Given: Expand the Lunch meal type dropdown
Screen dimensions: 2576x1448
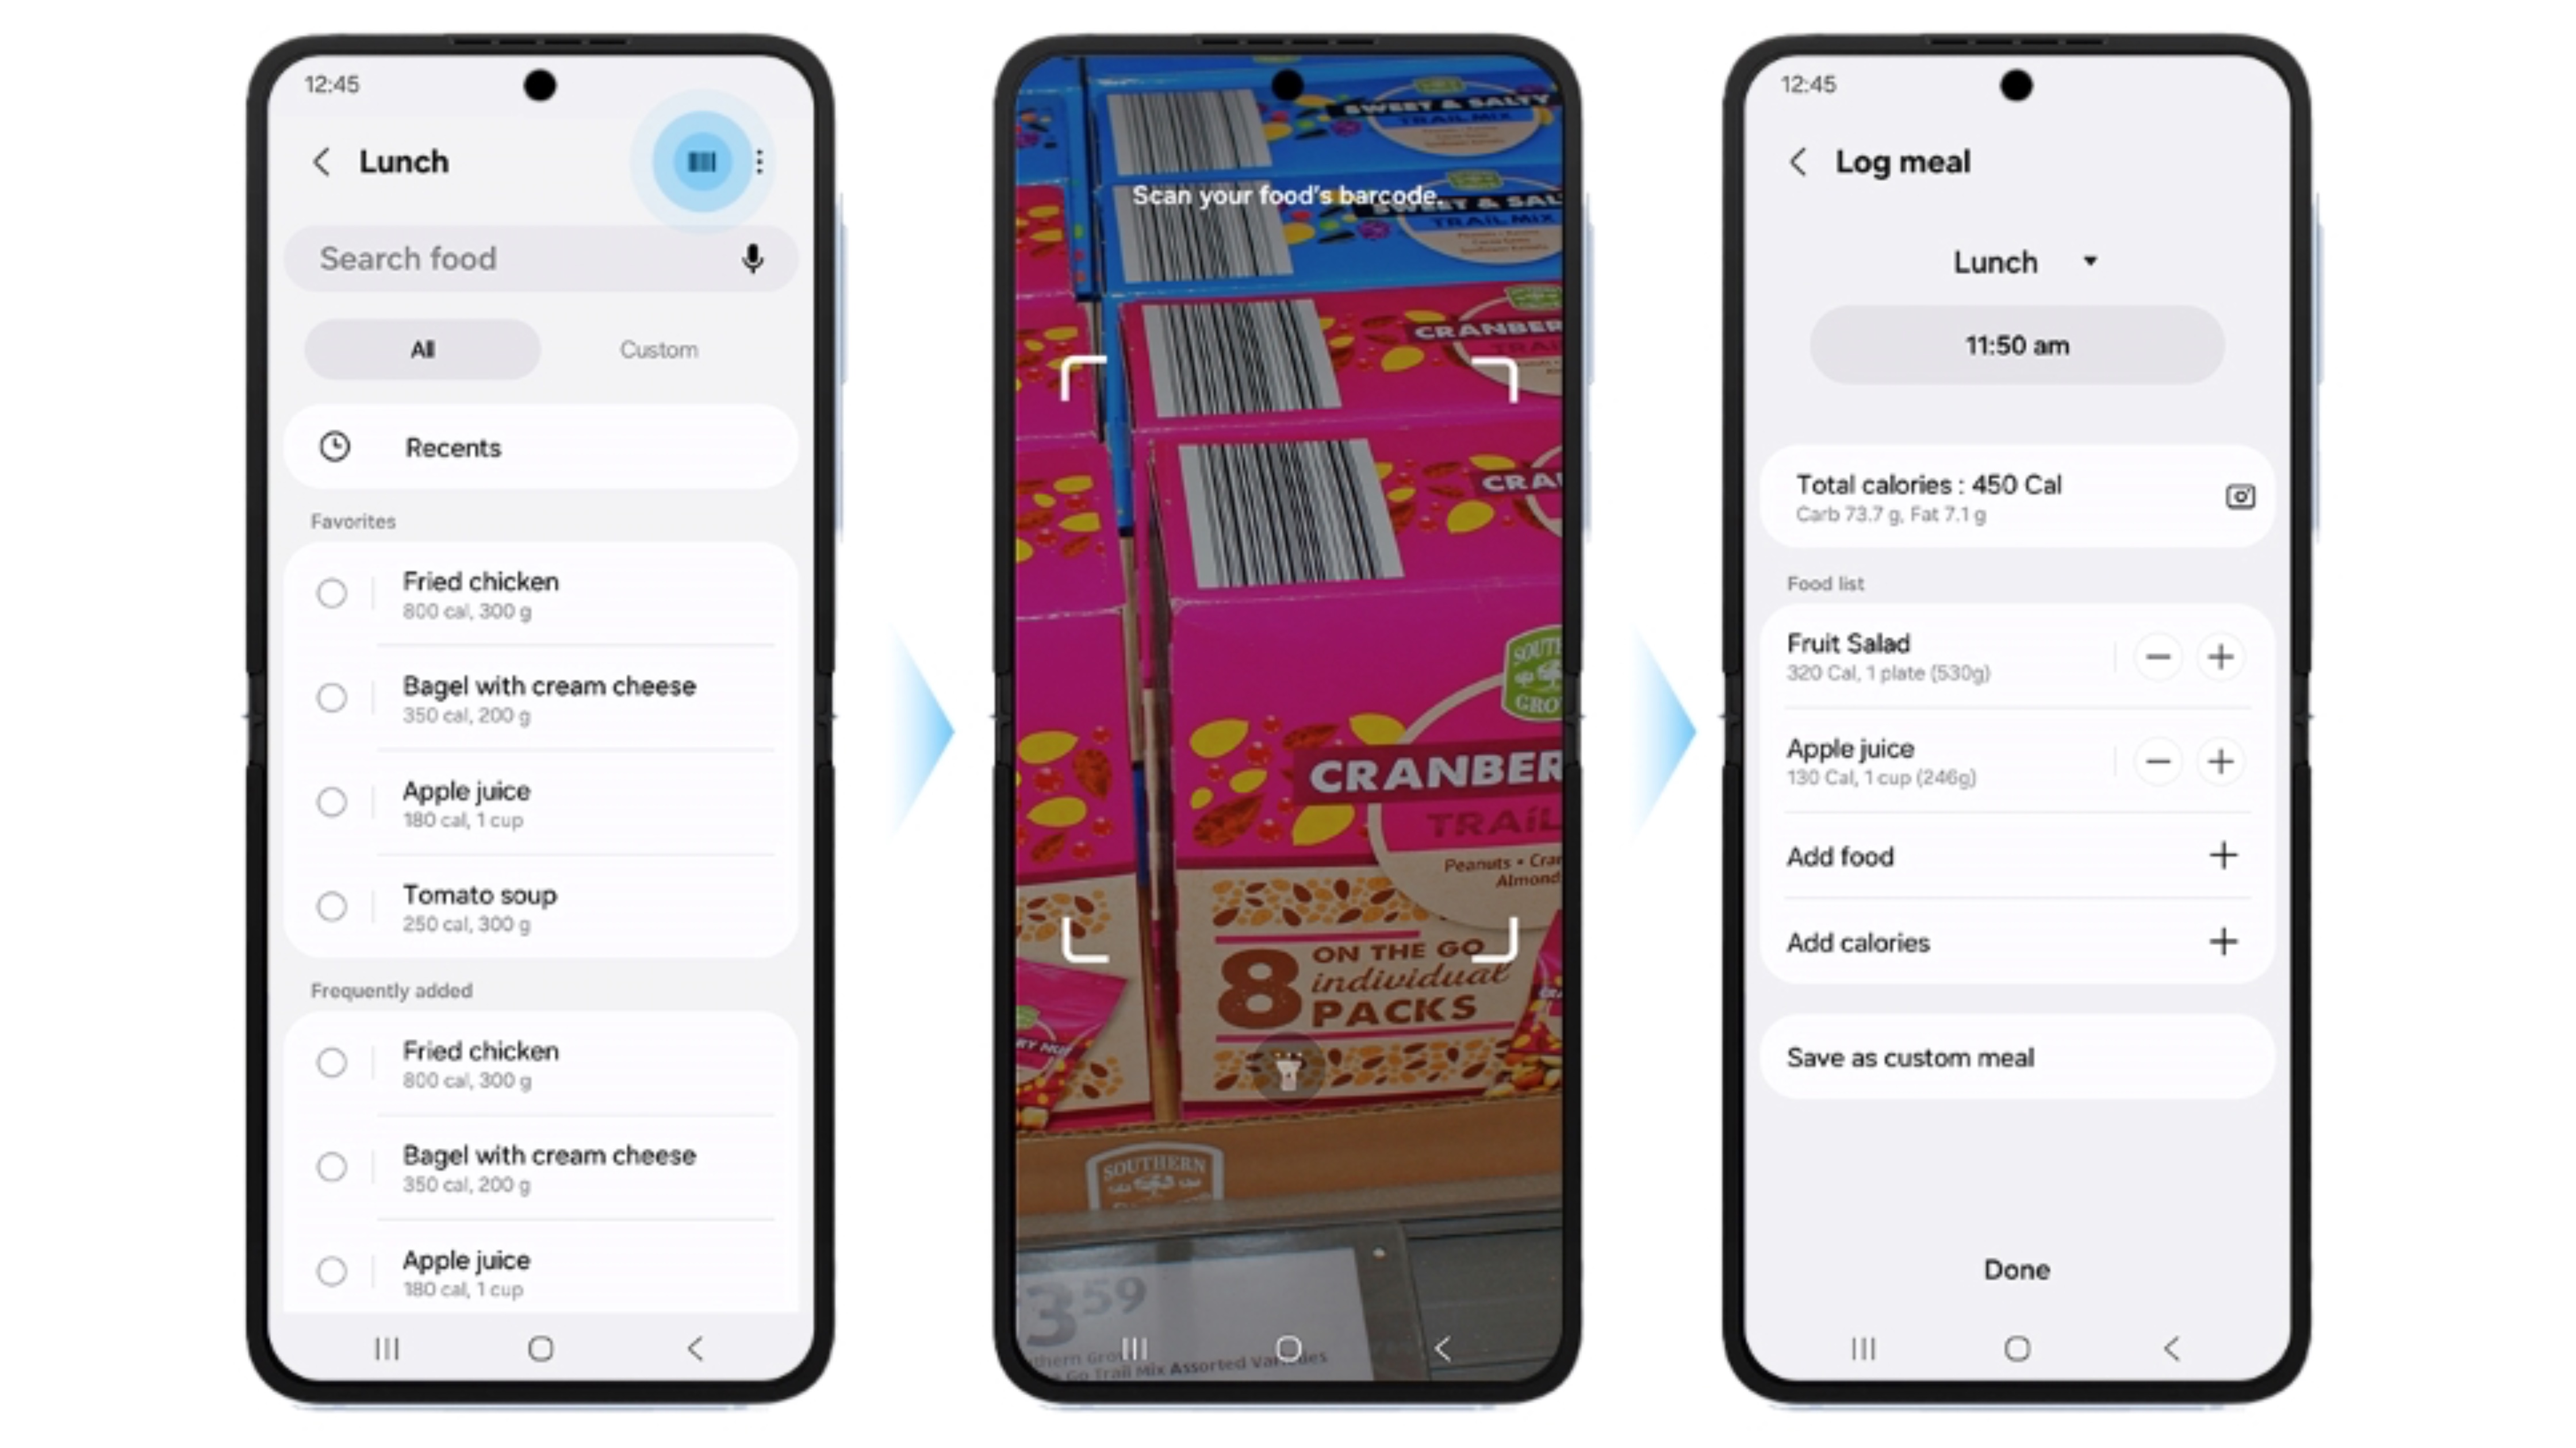Looking at the screenshot, I should tap(2017, 261).
